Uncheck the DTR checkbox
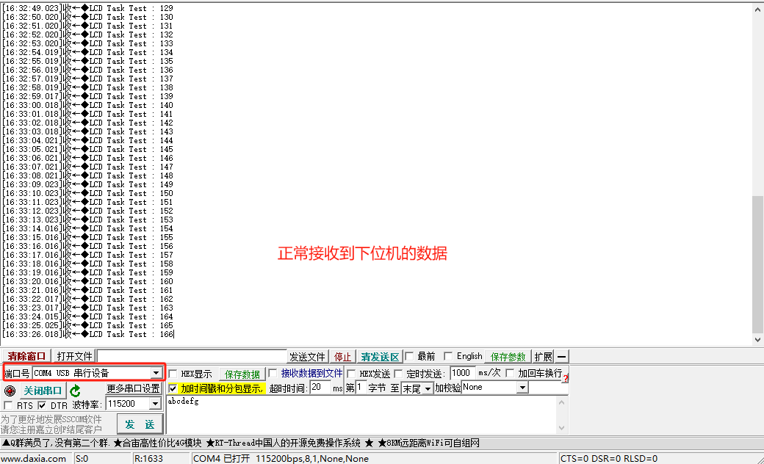 click(42, 405)
